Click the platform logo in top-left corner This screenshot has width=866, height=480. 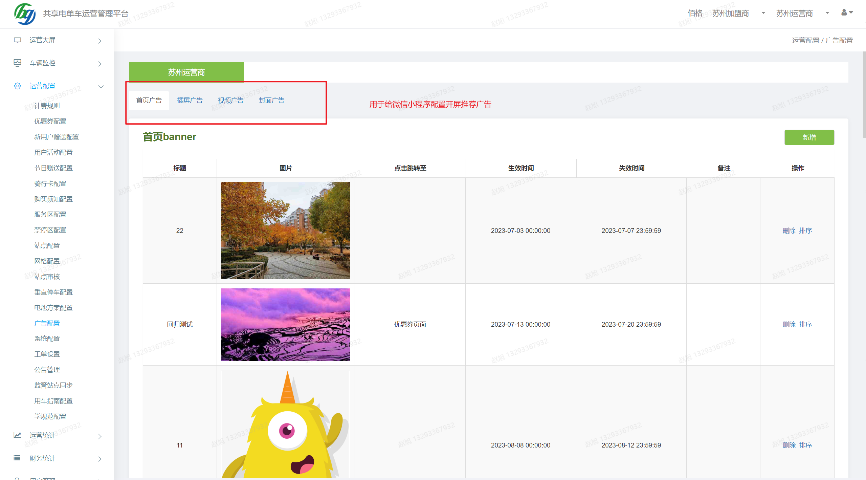(x=25, y=14)
